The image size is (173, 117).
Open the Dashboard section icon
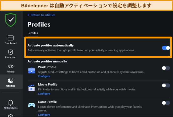click(11, 38)
